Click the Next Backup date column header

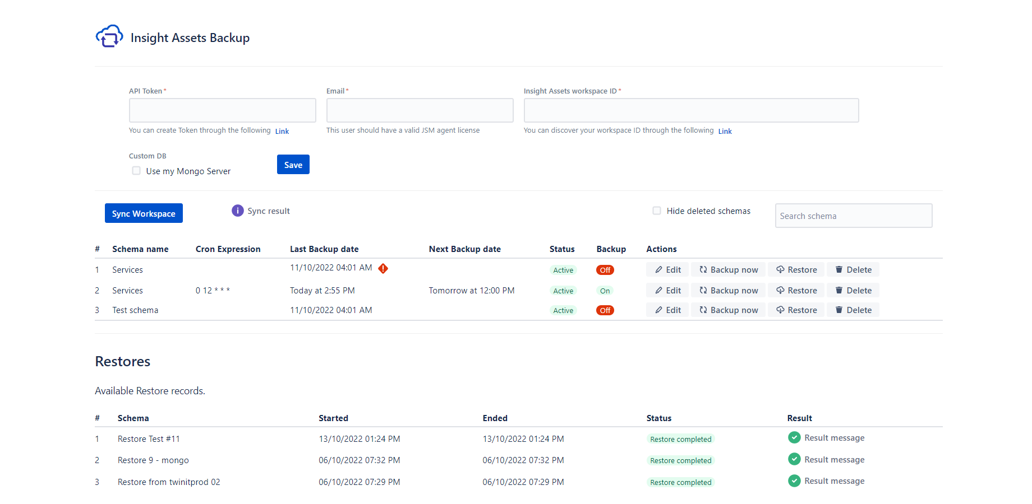point(465,249)
